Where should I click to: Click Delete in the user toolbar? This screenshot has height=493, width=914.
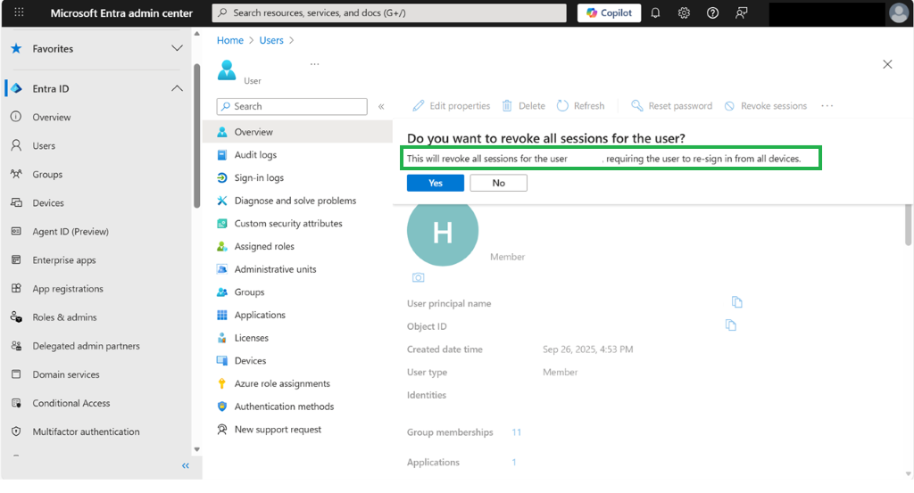point(523,106)
